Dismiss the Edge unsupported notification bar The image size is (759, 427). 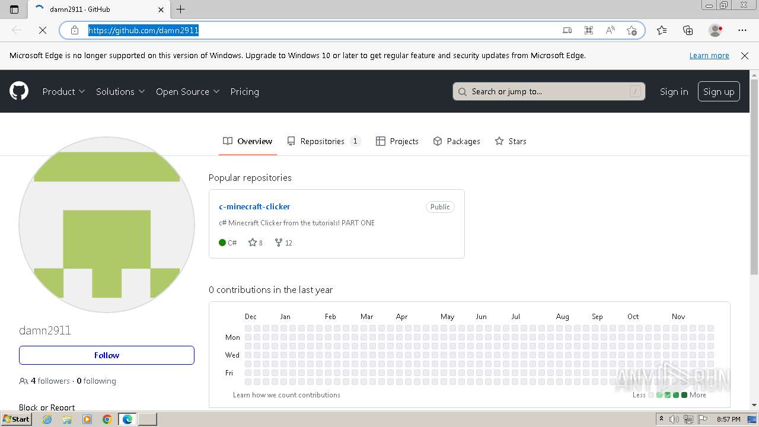(745, 56)
